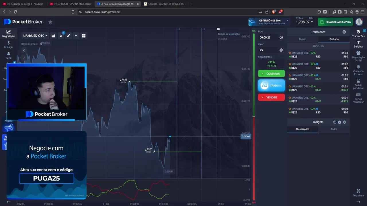Open chart settings gear near timestamp
Screen dimensions: 367x206
coord(41,44)
